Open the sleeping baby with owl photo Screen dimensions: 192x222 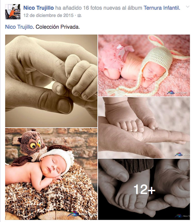point(51,174)
